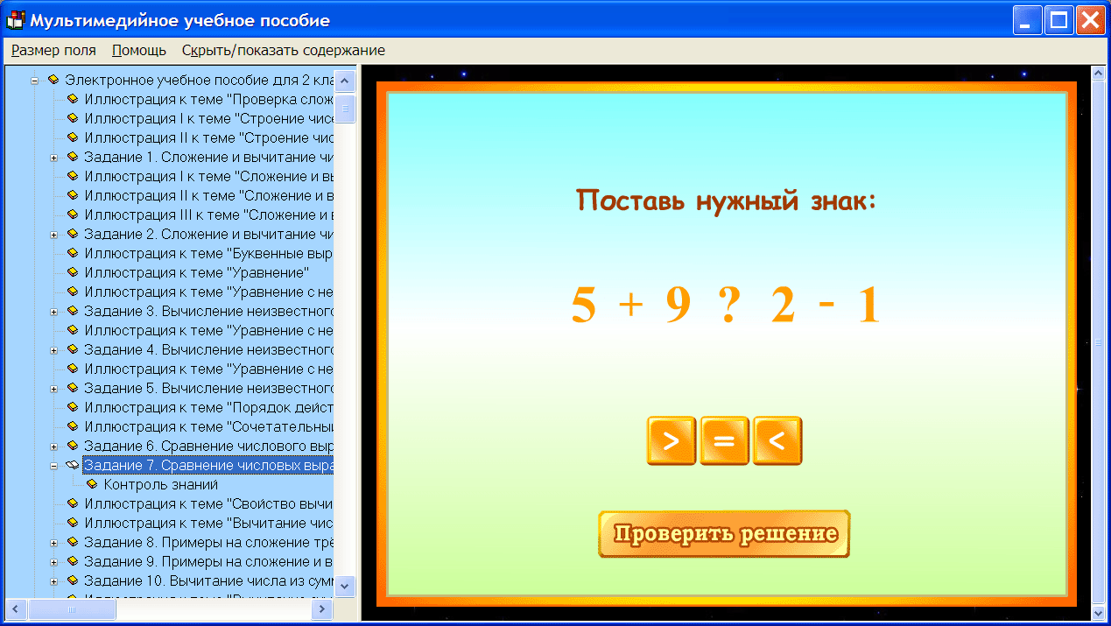Click "Скрыть/показать содержание" in the menu bar
The image size is (1111, 626).
click(282, 51)
